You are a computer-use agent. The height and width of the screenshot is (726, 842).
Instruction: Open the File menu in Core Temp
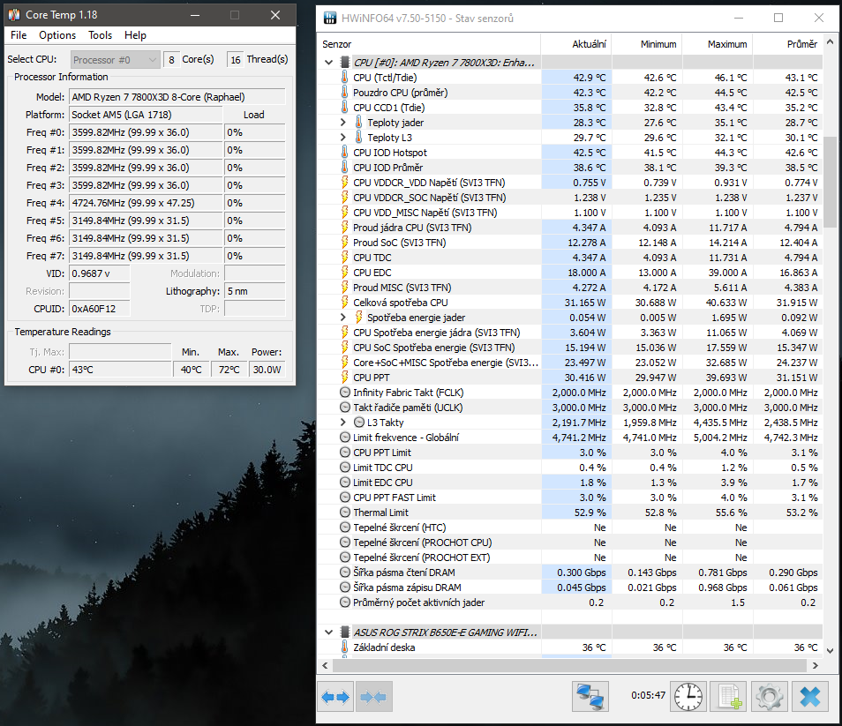click(19, 35)
